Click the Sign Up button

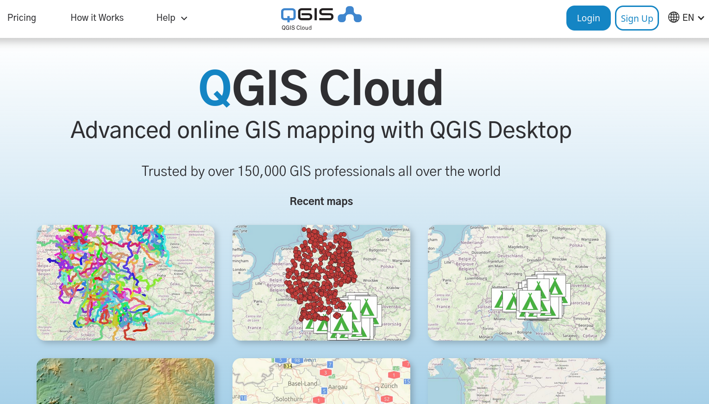(x=637, y=18)
